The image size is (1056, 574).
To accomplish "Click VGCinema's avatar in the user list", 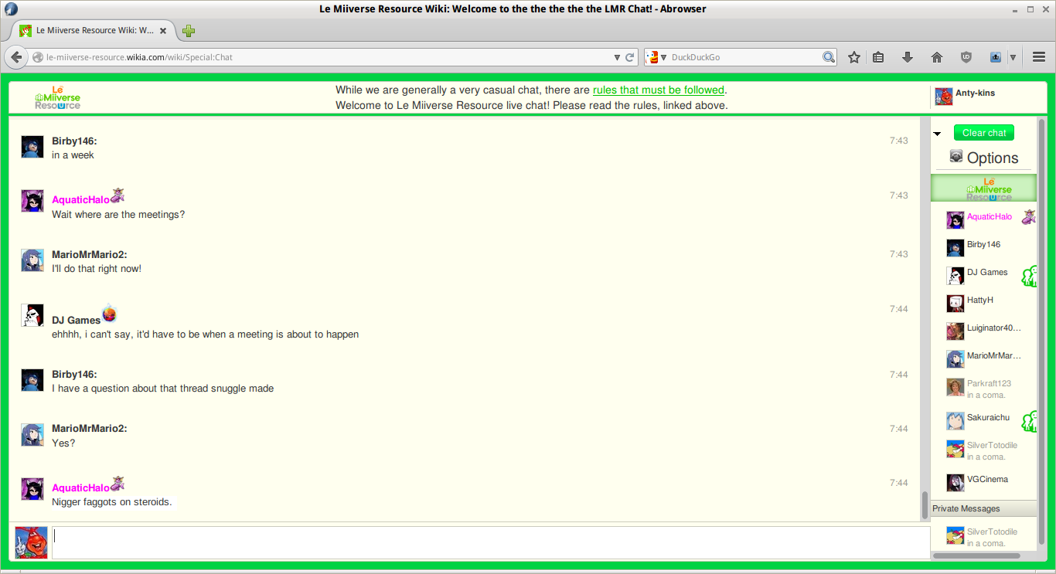I will [956, 483].
